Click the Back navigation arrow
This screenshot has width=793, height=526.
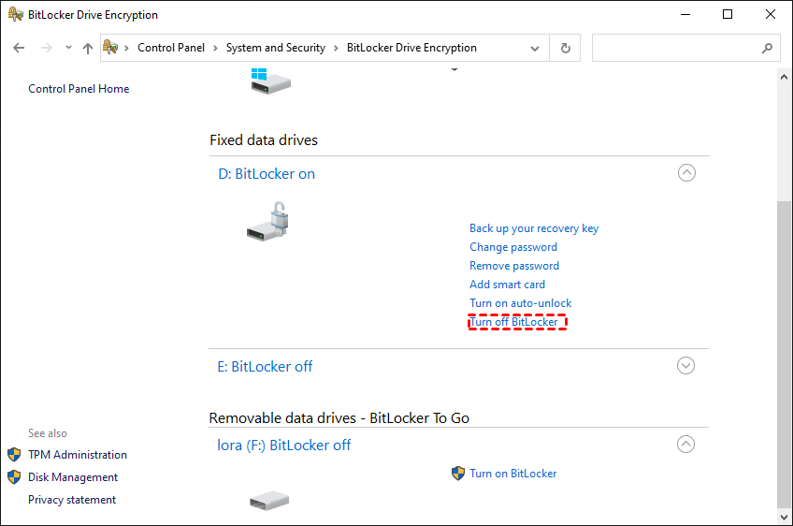19,48
